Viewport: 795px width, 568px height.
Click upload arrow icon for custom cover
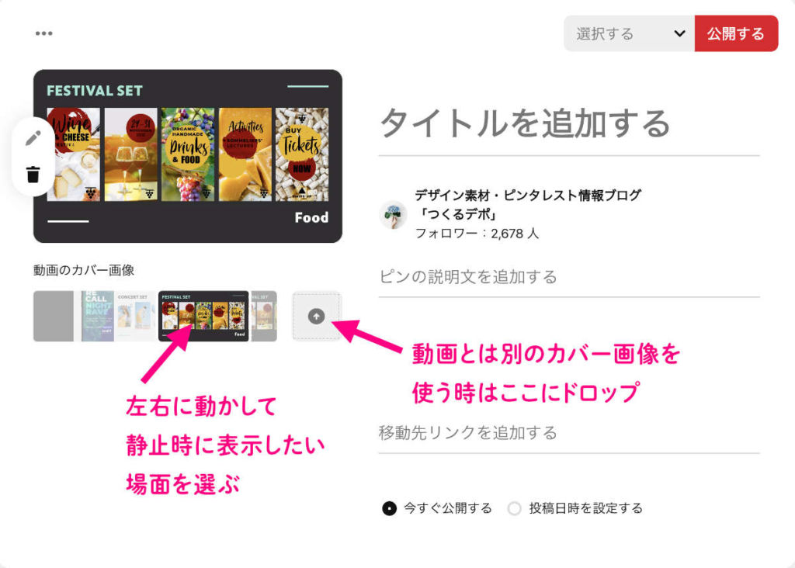317,316
